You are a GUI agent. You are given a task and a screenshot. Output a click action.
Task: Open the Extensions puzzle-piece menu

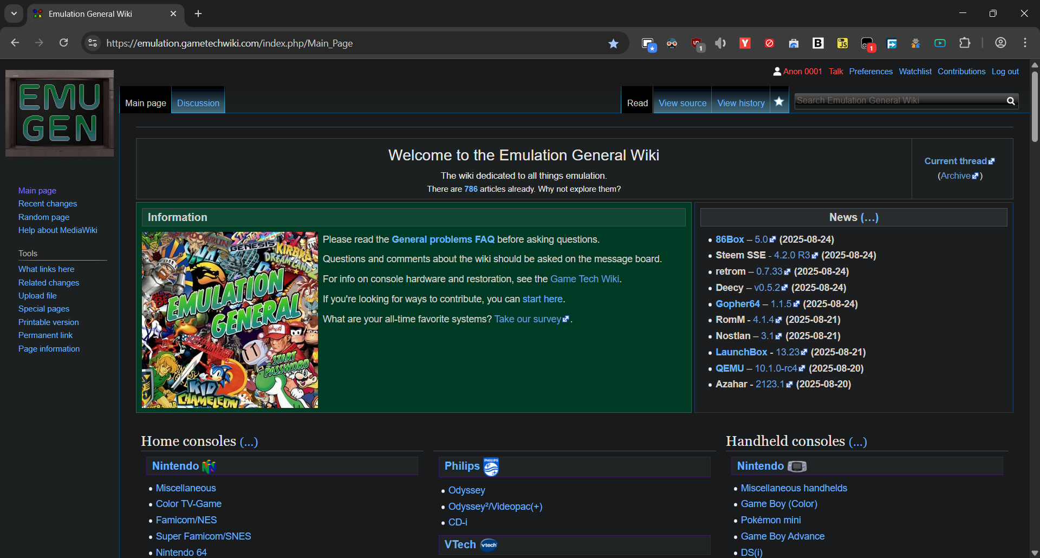tap(965, 43)
